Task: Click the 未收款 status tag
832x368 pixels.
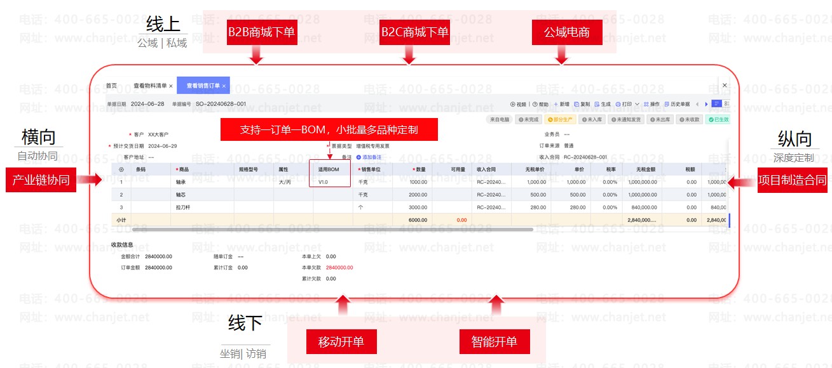Action: (690, 119)
